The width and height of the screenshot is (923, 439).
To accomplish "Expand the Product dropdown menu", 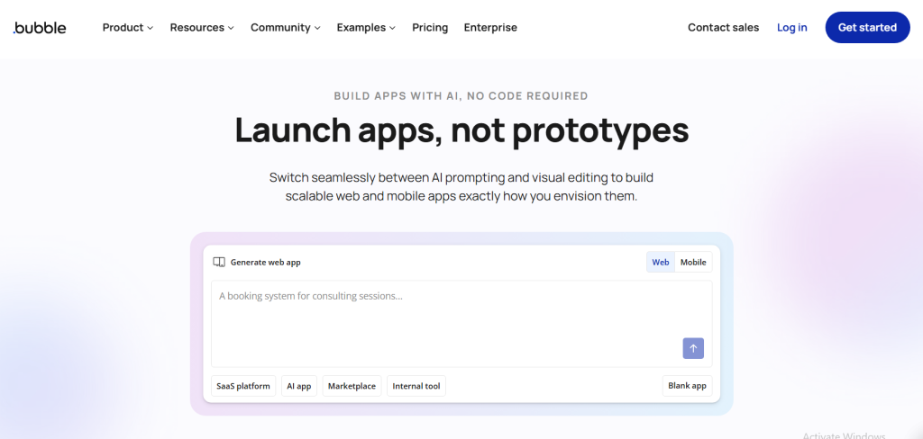I will pyautogui.click(x=128, y=28).
